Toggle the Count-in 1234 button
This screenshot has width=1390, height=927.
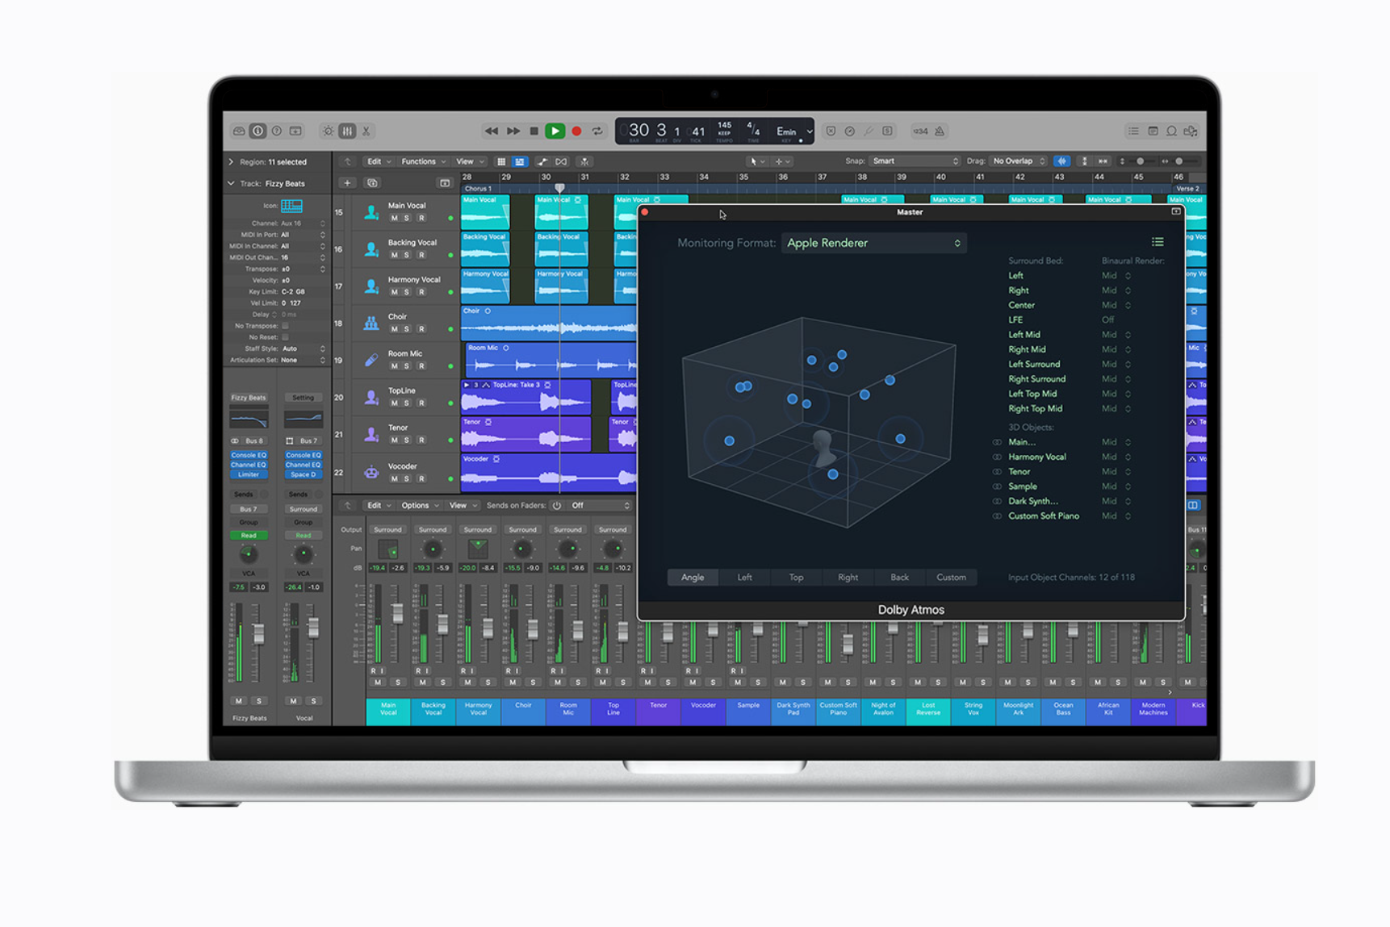pyautogui.click(x=920, y=131)
